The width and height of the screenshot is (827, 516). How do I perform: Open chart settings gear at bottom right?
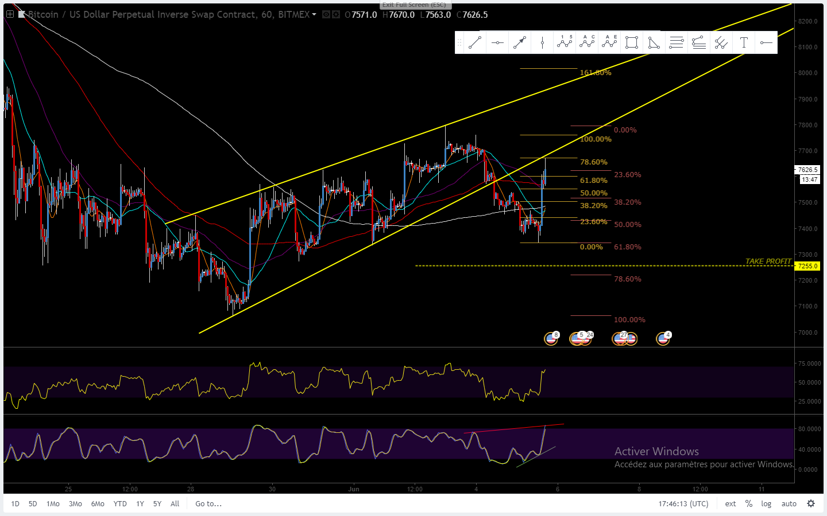[x=811, y=504]
